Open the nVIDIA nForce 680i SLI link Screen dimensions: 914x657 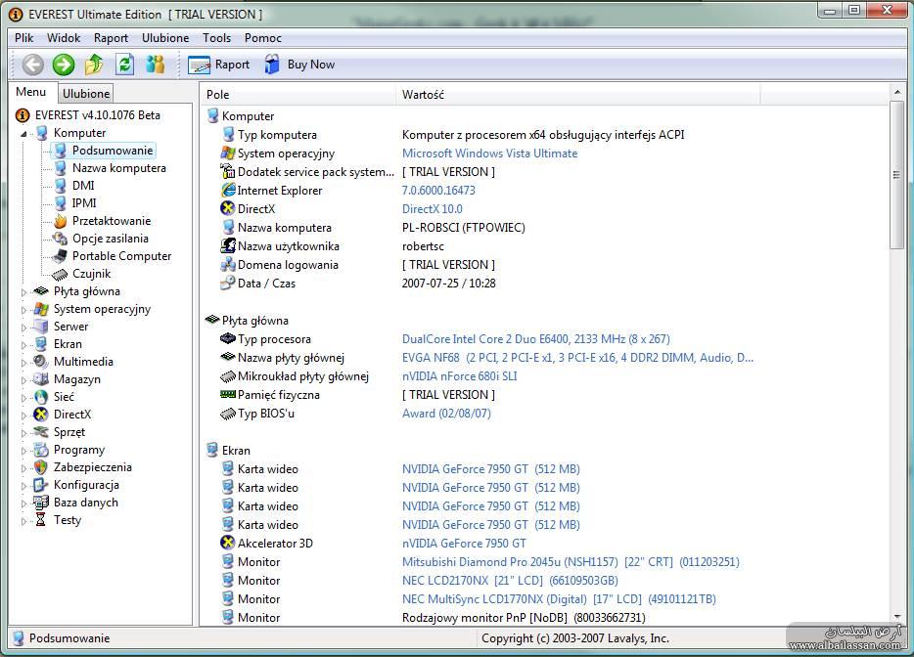[x=459, y=376]
